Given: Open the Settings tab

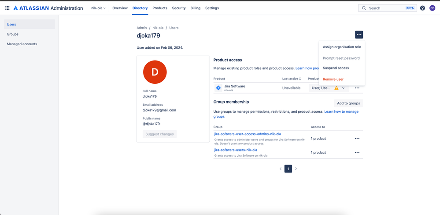Looking at the screenshot, I should pyautogui.click(x=212, y=8).
